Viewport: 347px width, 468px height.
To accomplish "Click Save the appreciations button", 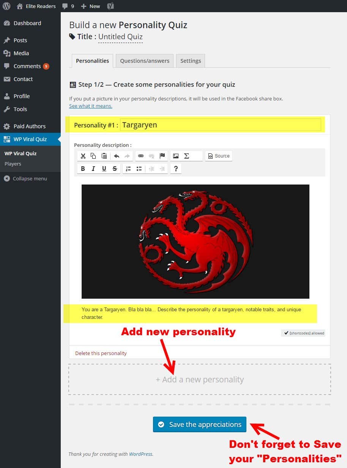I will pos(200,424).
